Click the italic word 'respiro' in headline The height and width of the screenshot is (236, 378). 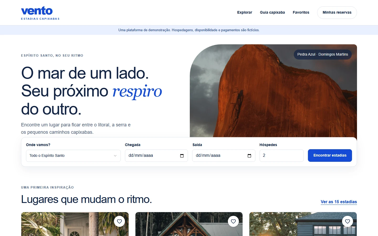tap(137, 91)
